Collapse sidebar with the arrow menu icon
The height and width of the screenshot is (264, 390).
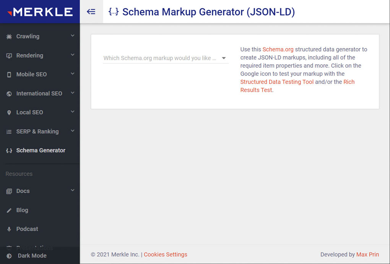[91, 12]
